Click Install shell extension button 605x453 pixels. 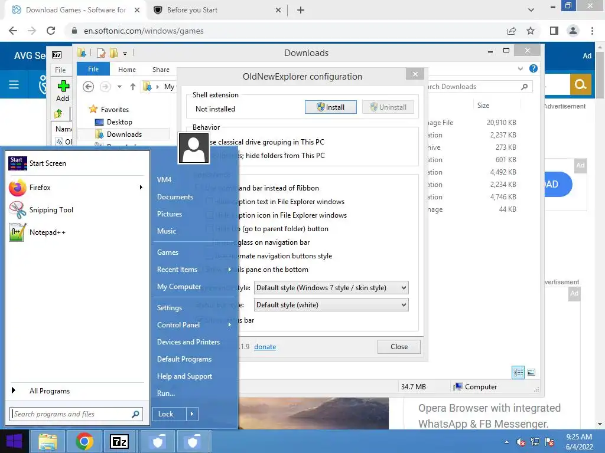pyautogui.click(x=331, y=107)
